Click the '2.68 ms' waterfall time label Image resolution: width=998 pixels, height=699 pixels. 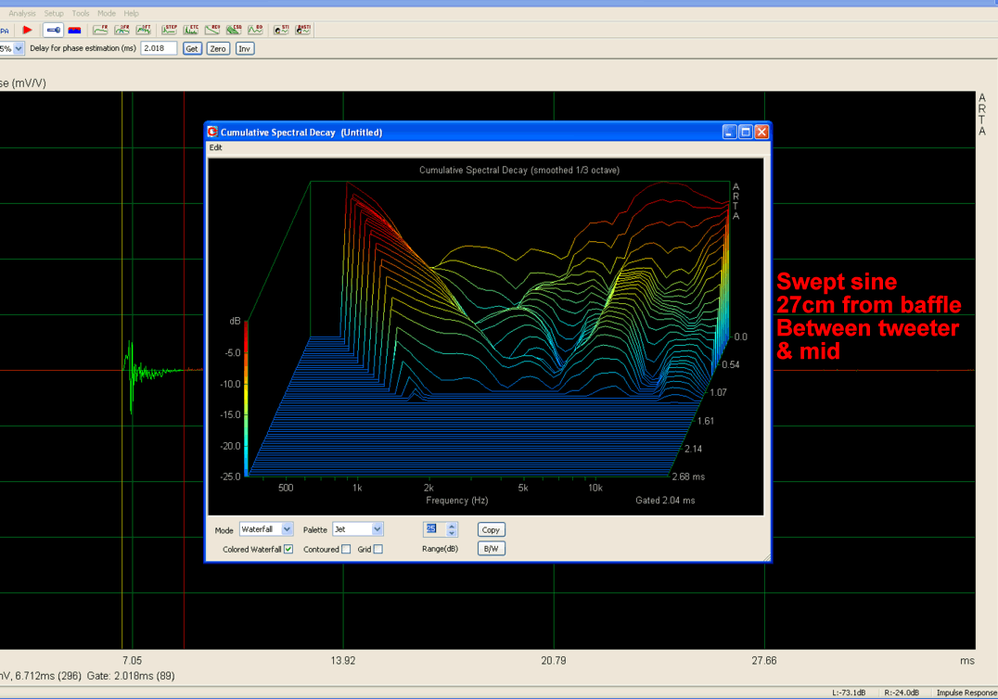[688, 477]
